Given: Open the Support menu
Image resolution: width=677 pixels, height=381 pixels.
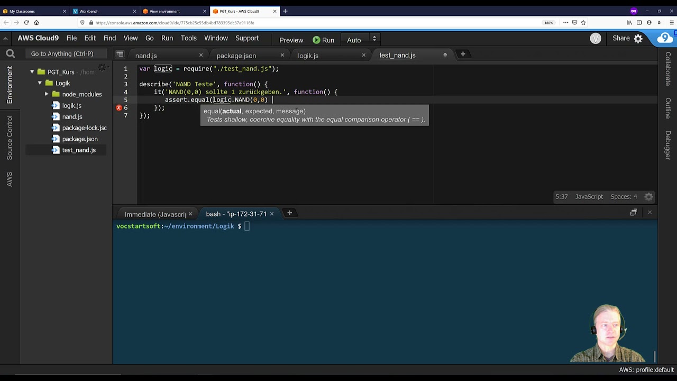Looking at the screenshot, I should tap(247, 38).
